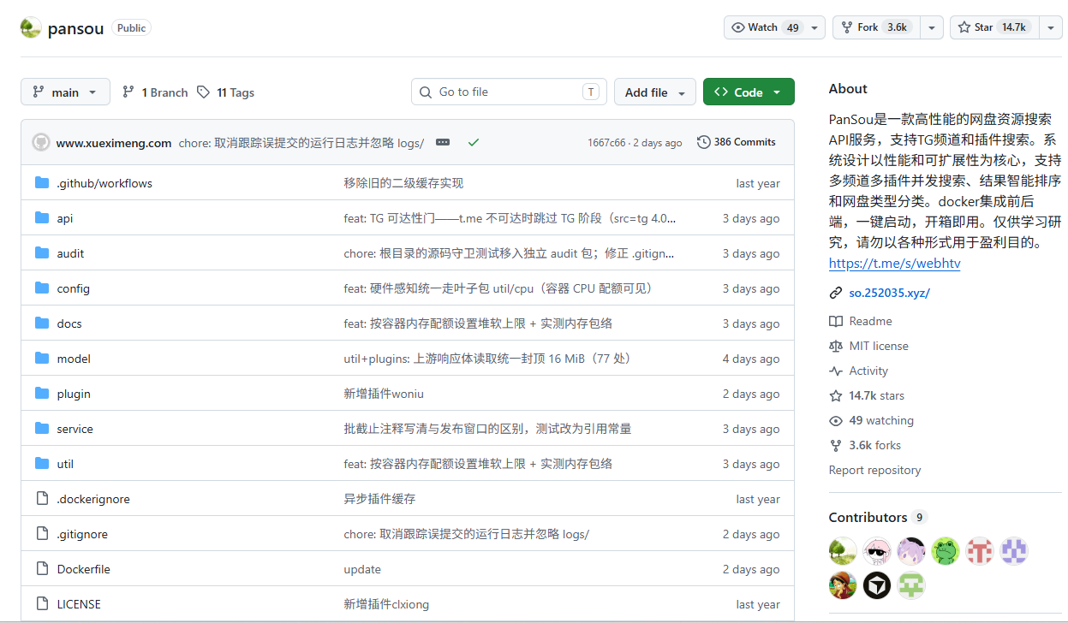Open commit 1667c66
Screen dimensions: 1068x623
[x=606, y=143]
